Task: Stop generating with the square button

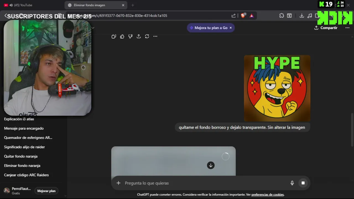Action: tap(303, 183)
